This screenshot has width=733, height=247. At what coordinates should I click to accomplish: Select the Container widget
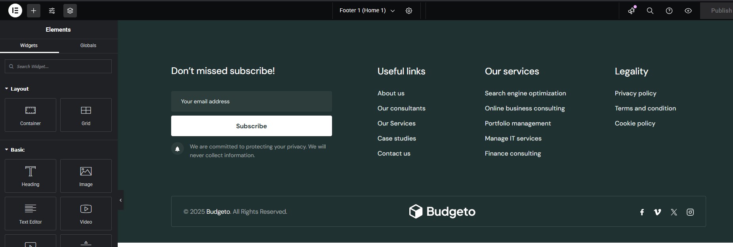pyautogui.click(x=31, y=115)
